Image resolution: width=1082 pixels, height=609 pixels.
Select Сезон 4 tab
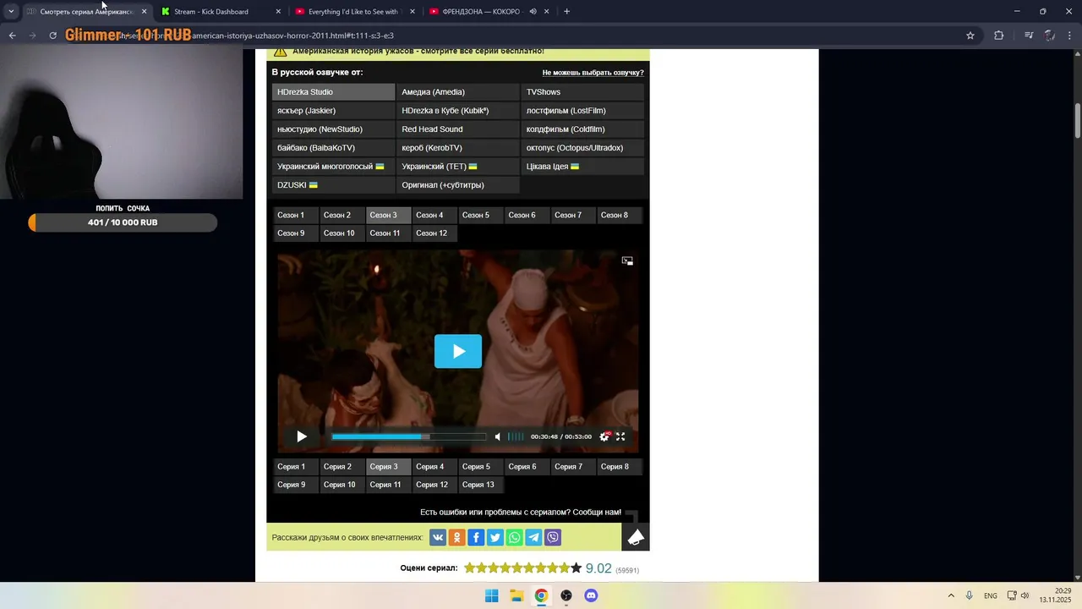[434, 215]
